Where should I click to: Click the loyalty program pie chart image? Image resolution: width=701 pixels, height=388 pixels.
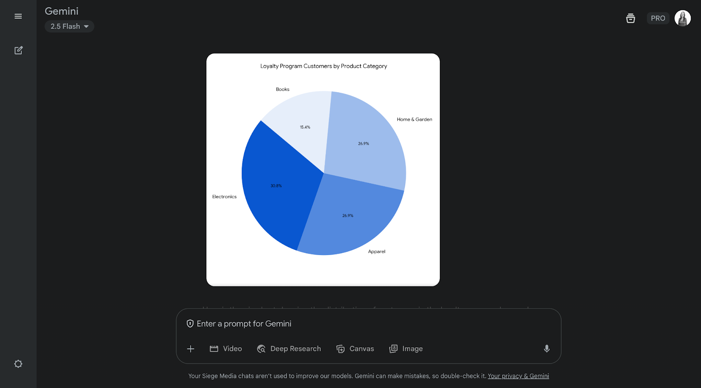[323, 169]
